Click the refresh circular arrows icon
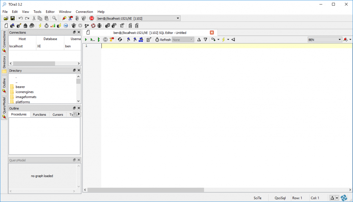The height and width of the screenshot is (202, 353). [120, 40]
